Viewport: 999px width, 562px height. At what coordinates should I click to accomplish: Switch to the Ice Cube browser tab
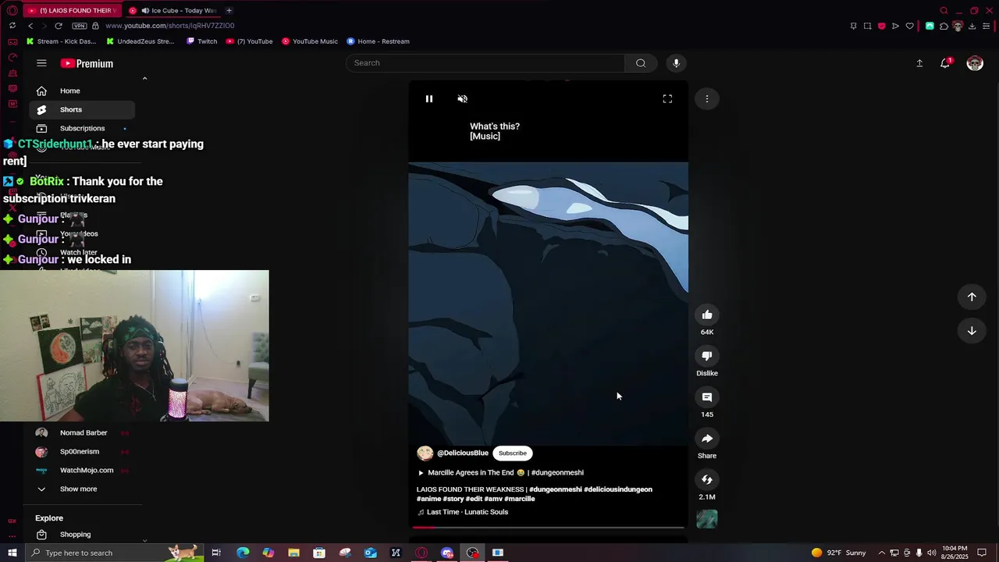173,10
